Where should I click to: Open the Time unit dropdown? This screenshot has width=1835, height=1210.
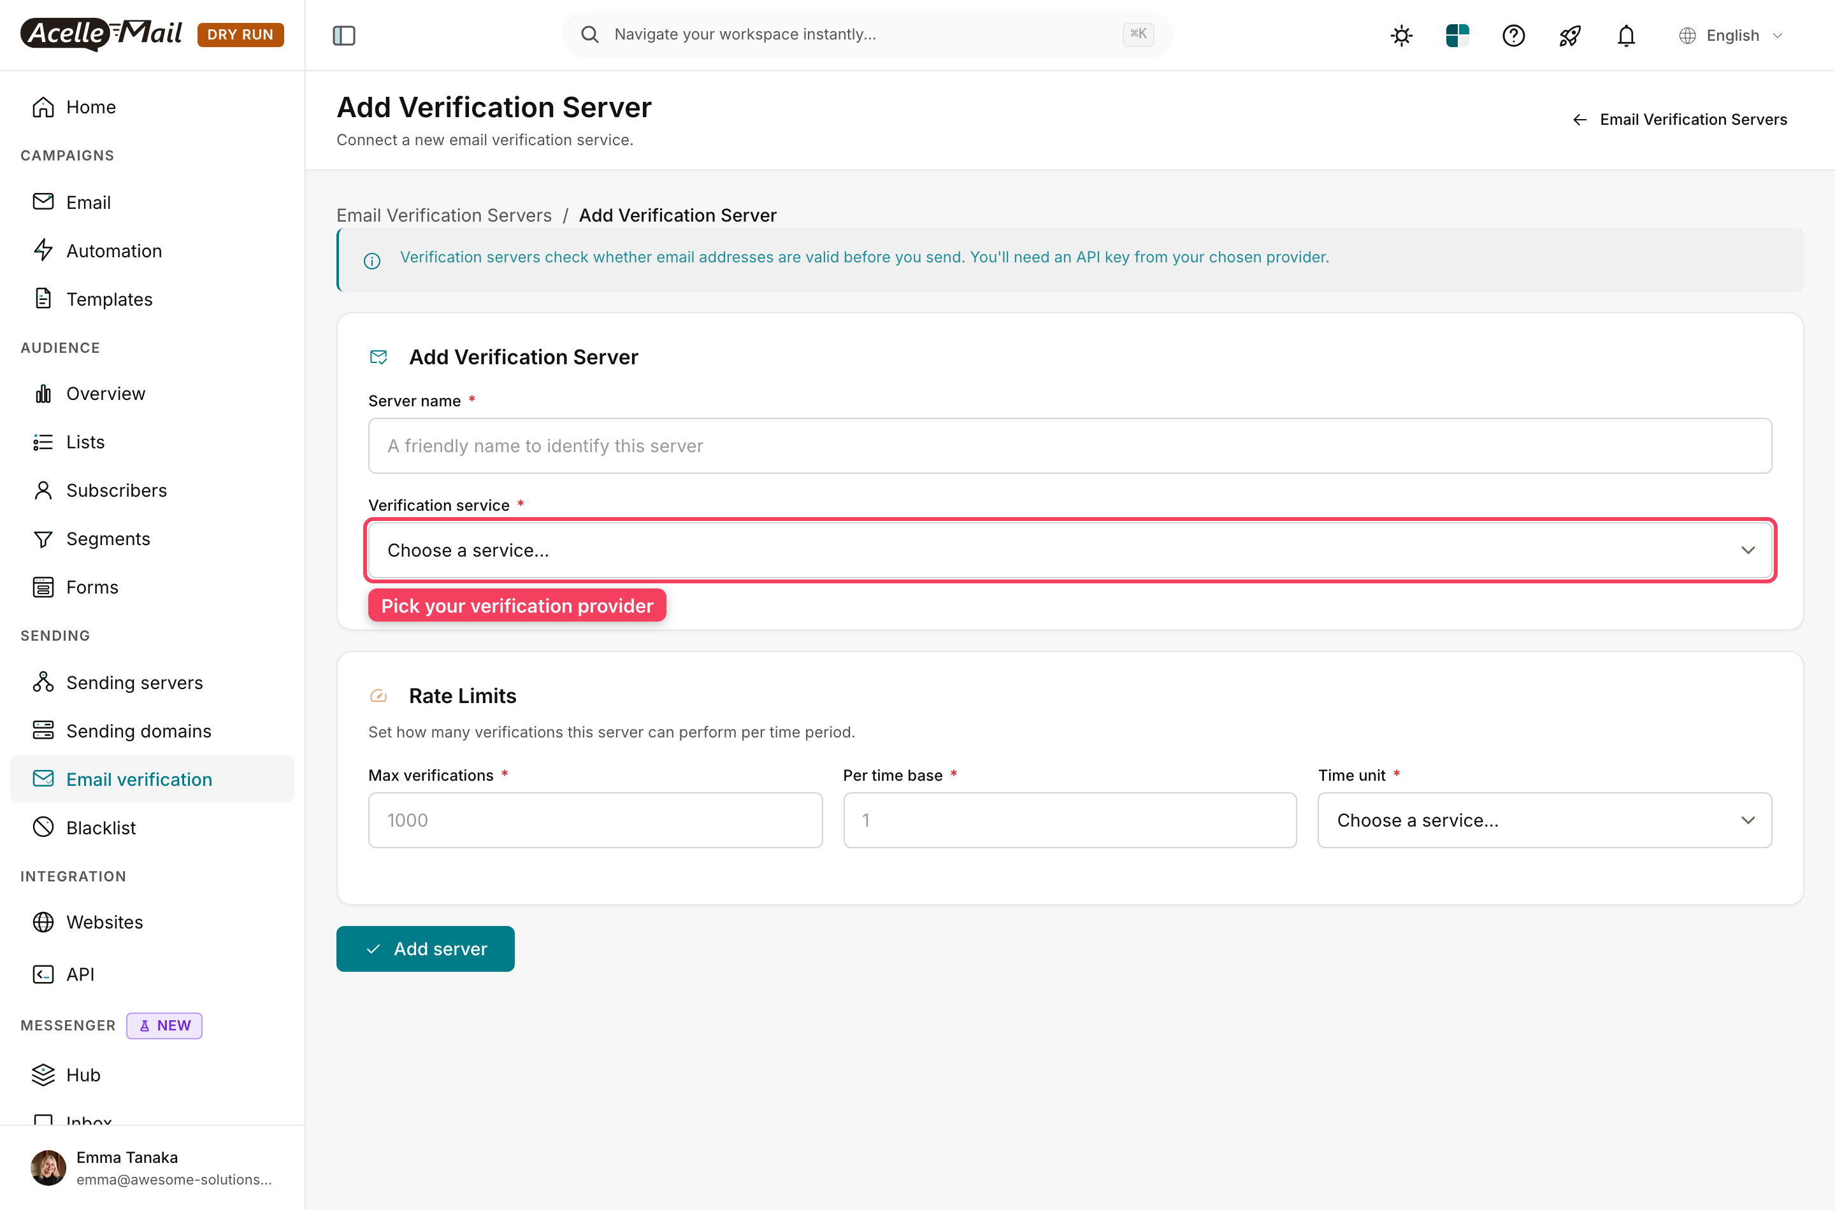click(x=1544, y=820)
